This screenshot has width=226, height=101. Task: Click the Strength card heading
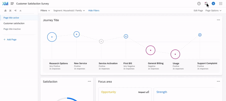[162, 92]
